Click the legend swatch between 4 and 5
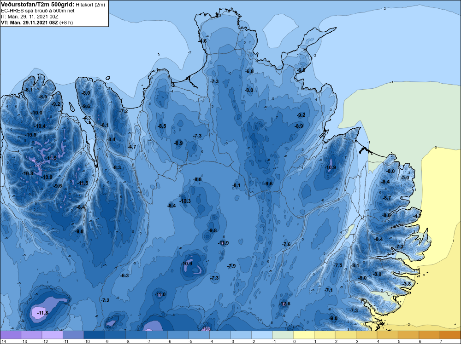461x344 pixels. pos(388,335)
